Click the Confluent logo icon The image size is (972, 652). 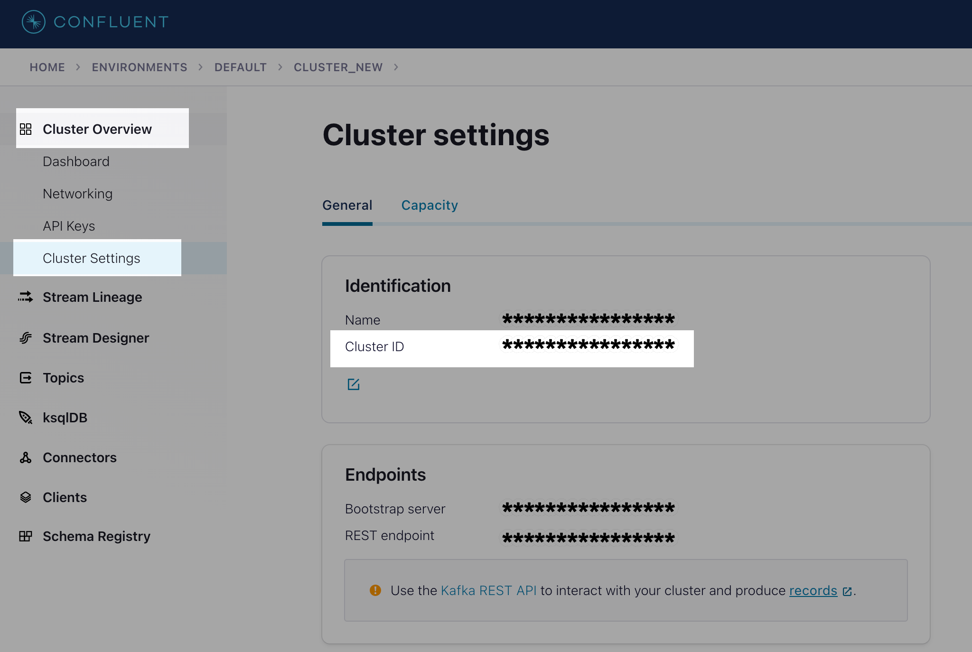(x=34, y=22)
